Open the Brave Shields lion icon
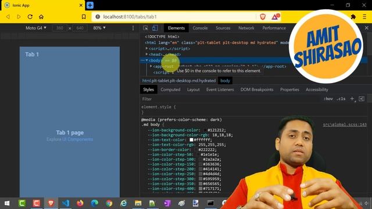The height and width of the screenshot is (209, 372). click(x=263, y=17)
